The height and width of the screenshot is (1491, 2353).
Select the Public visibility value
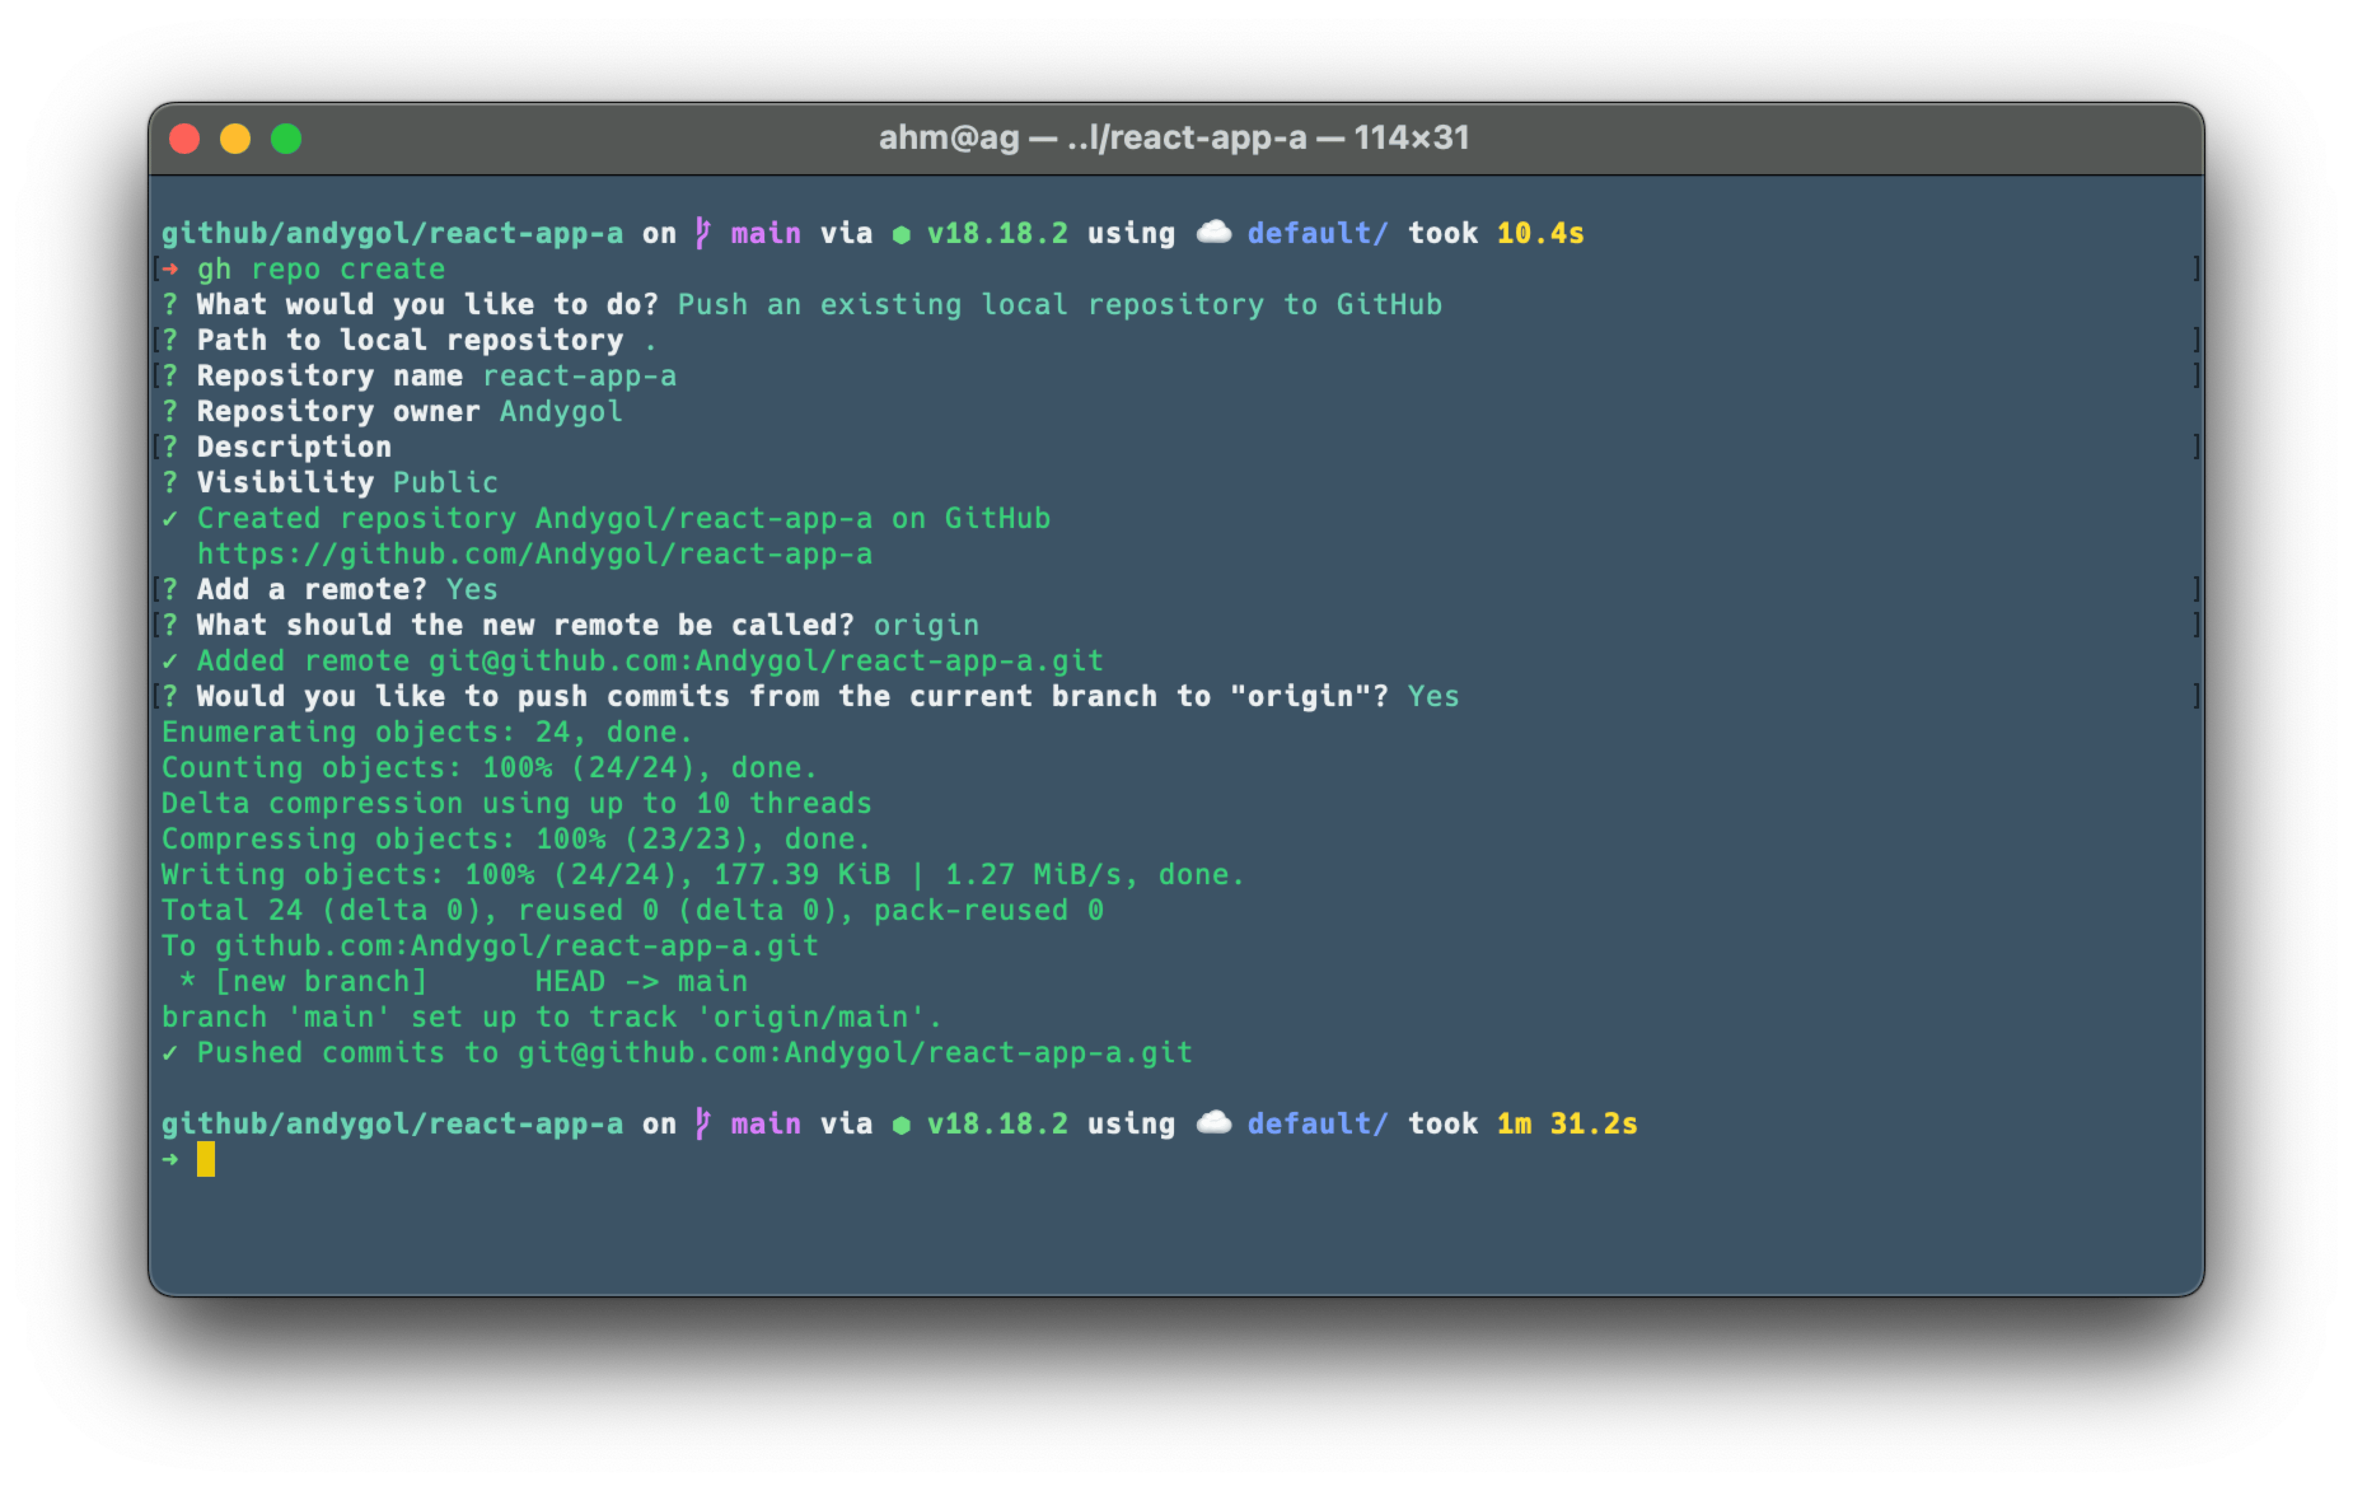point(445,482)
